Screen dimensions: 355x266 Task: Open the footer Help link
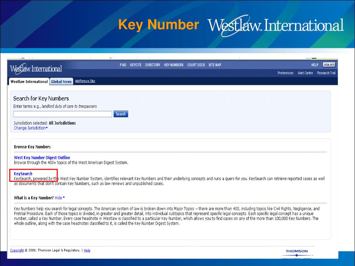point(87,250)
